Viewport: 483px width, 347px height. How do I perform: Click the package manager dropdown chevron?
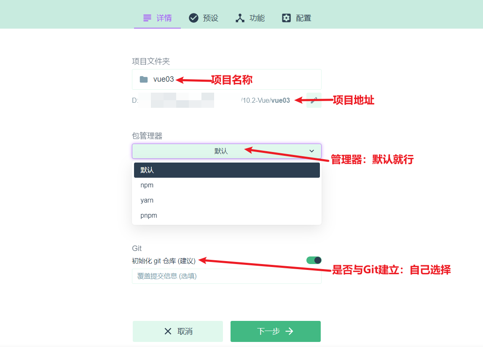point(312,151)
